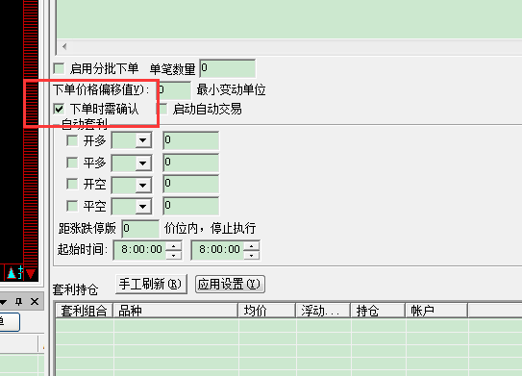Sort by the 均价 column header
This screenshot has height=376, width=522.
tap(267, 311)
